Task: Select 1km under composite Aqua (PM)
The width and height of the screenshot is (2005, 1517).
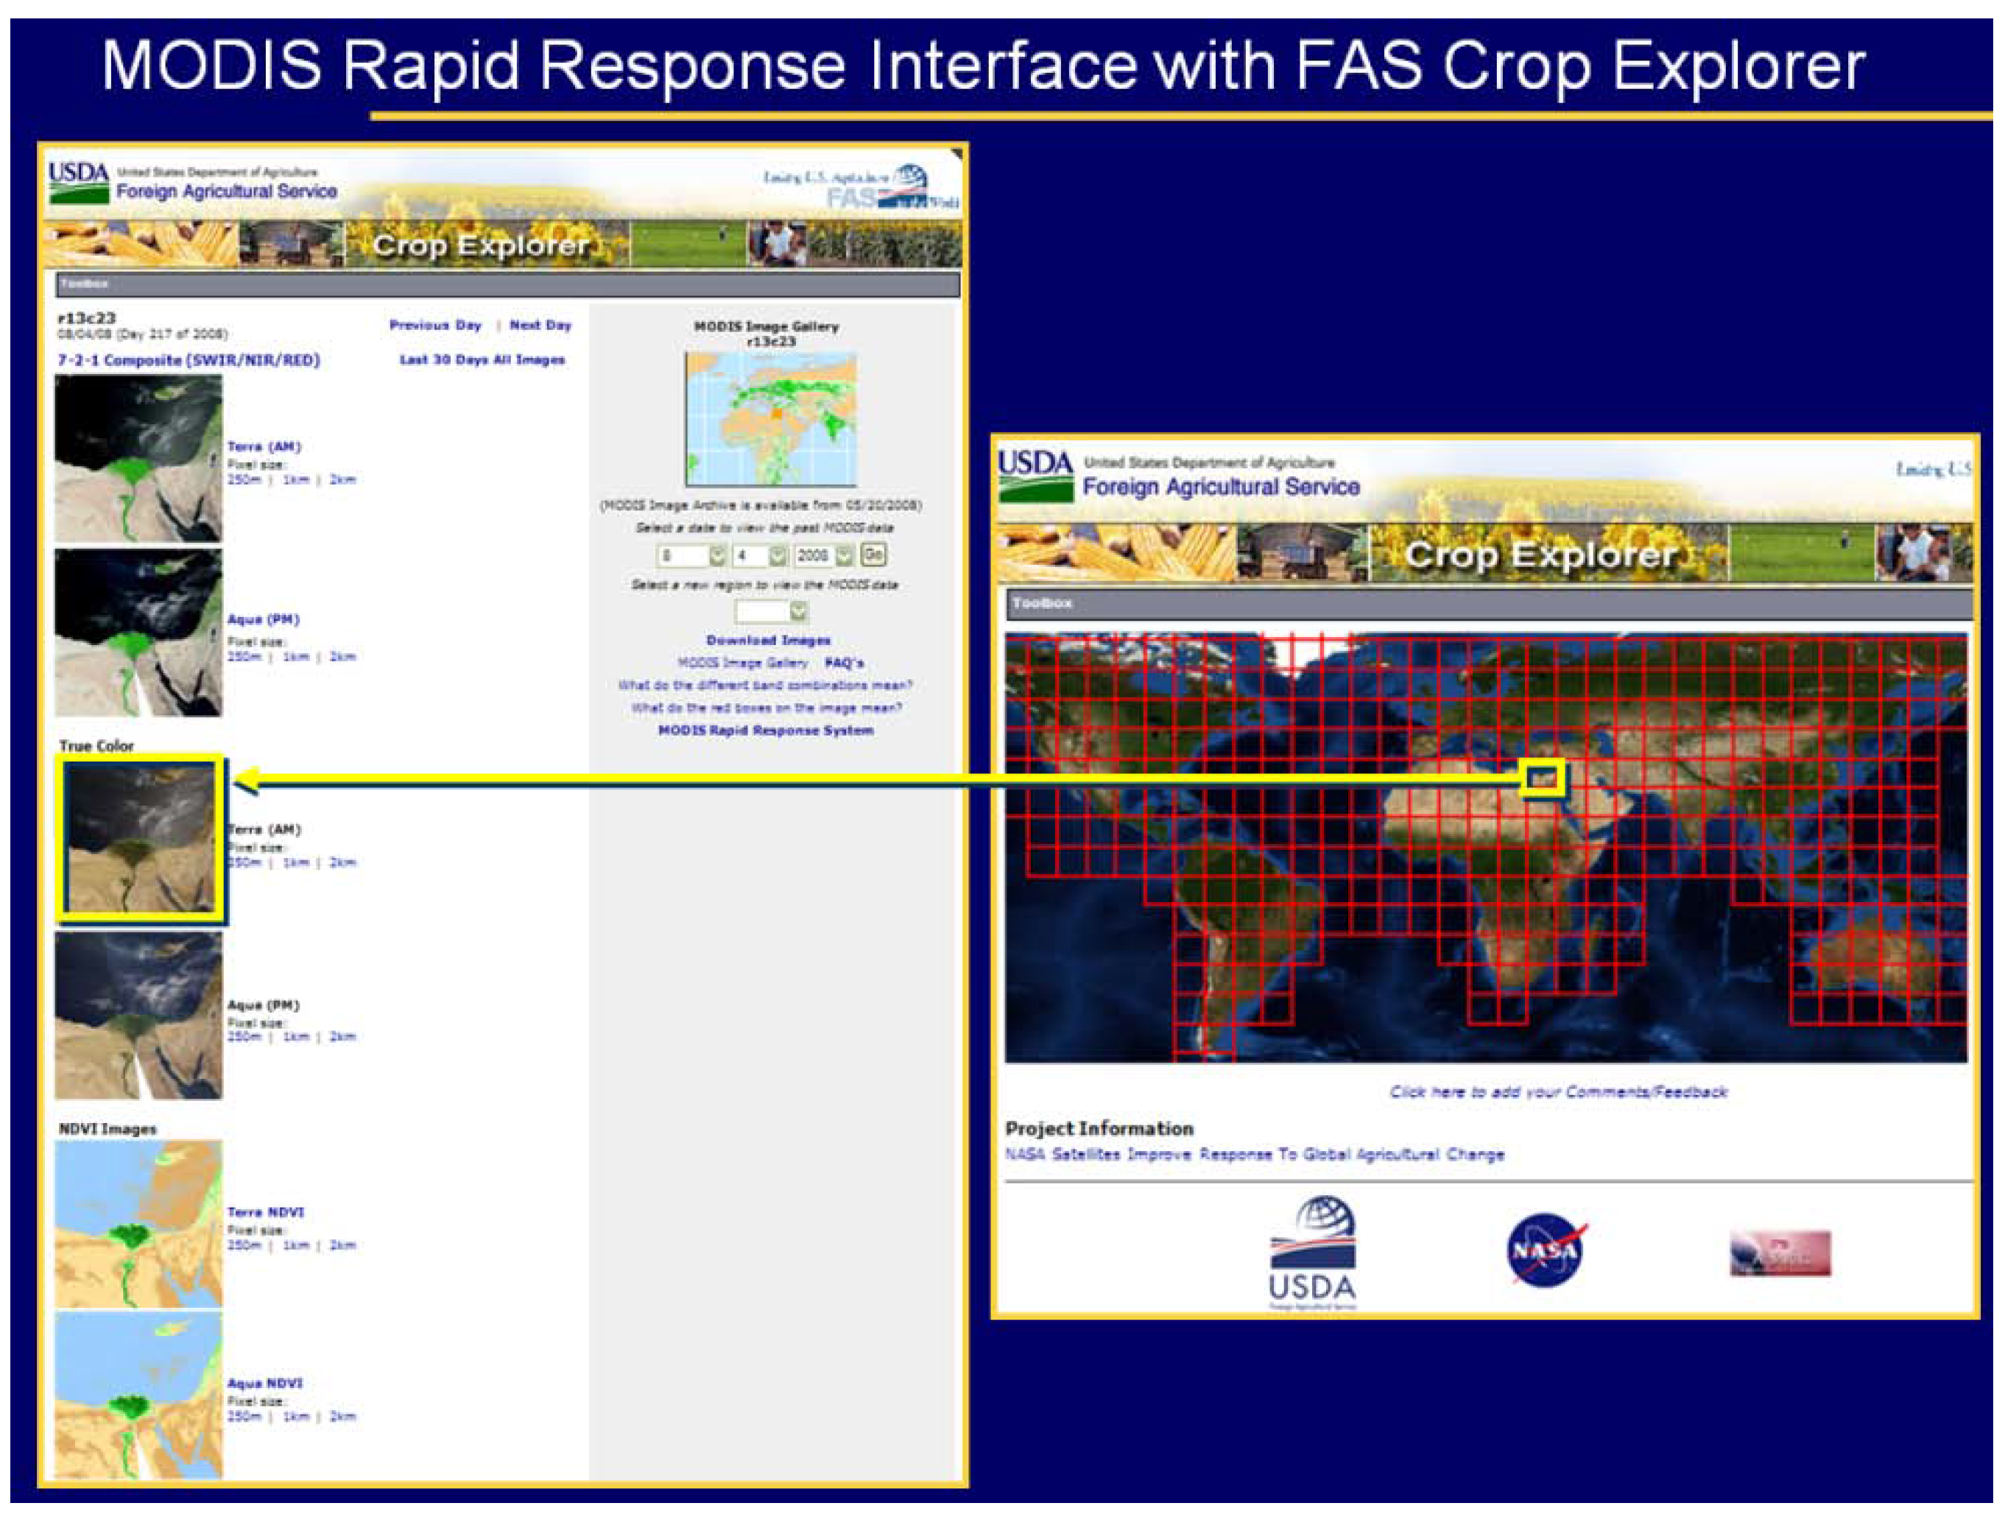Action: (x=297, y=656)
